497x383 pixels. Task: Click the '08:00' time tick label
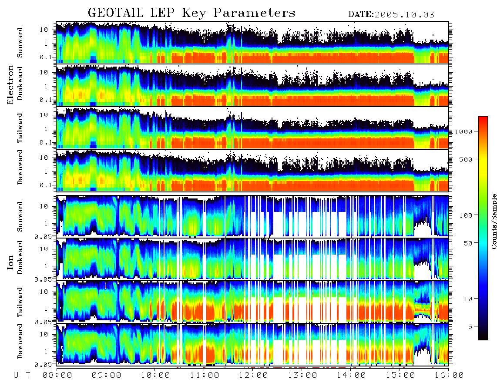[57, 375]
